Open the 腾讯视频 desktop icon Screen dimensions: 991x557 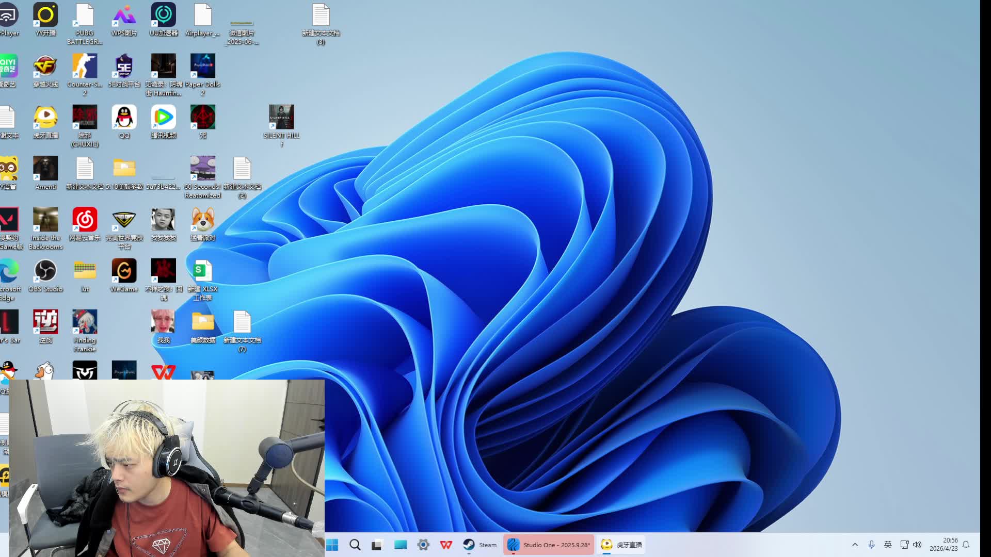pos(163,118)
